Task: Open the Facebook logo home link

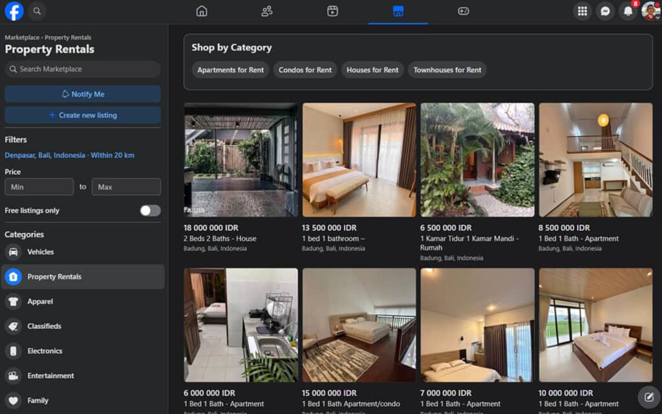Action: 14,11
